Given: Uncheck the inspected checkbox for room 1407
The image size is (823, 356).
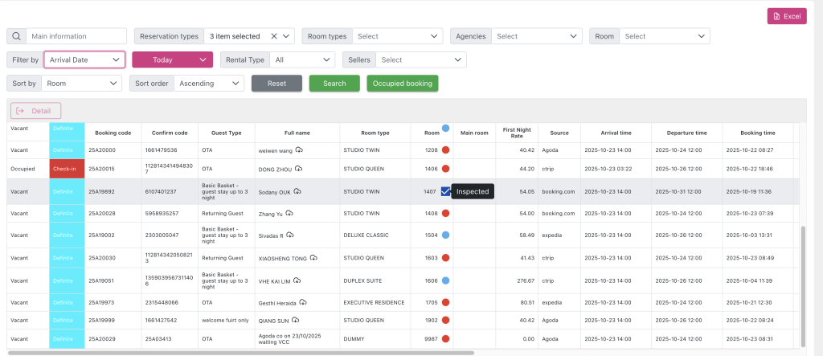Looking at the screenshot, I should point(445,191).
